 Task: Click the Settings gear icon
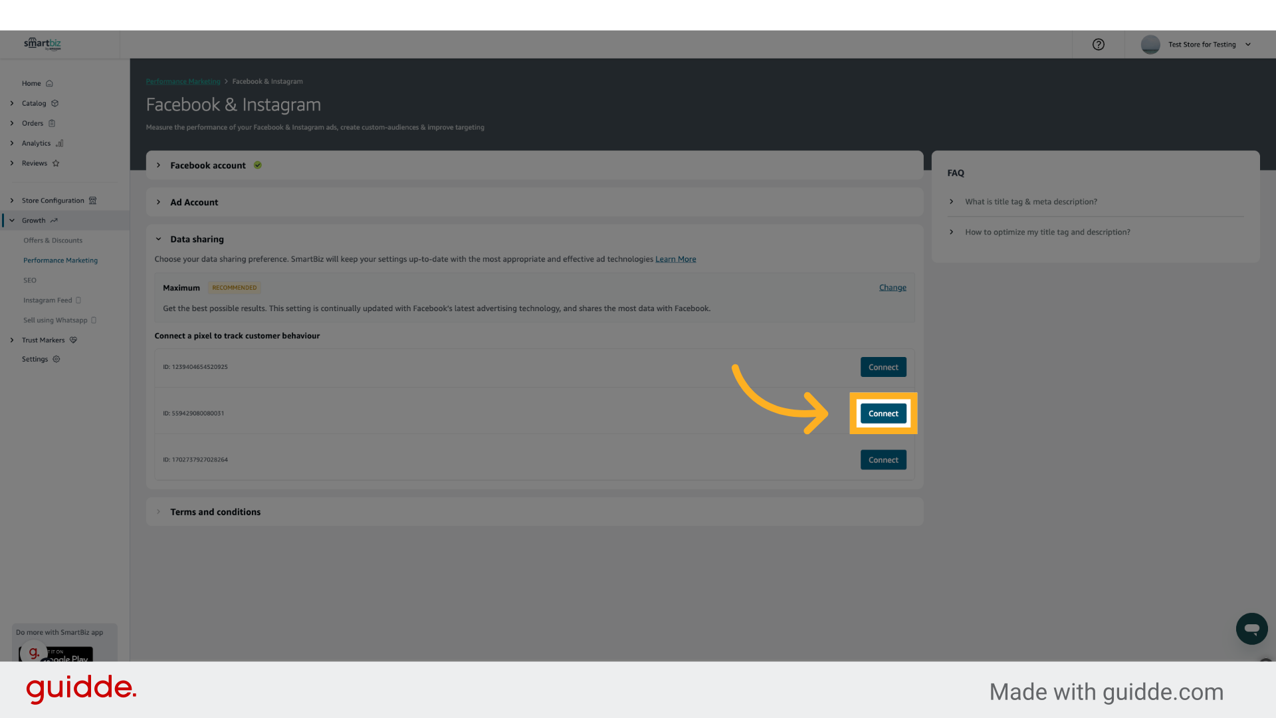point(56,359)
